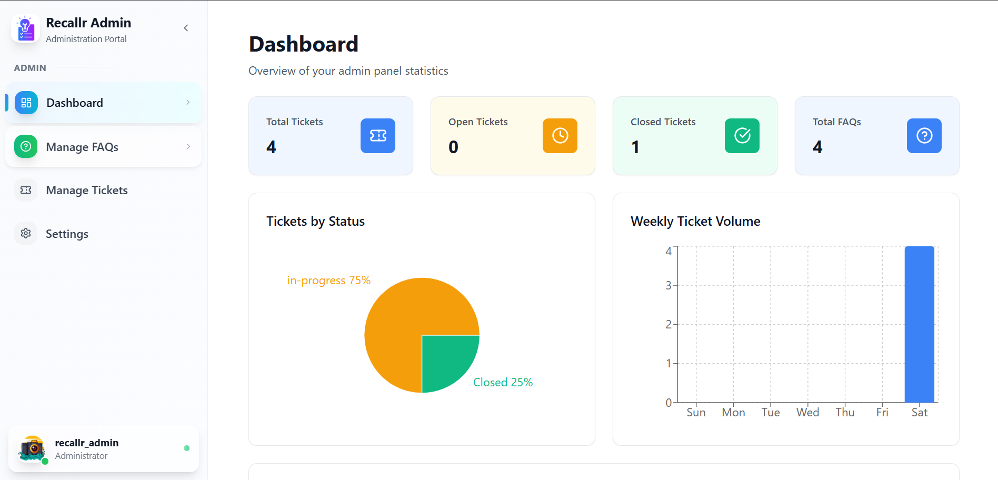The width and height of the screenshot is (998, 480).
Task: Click the Manage FAQs green question icon
Action: click(26, 146)
